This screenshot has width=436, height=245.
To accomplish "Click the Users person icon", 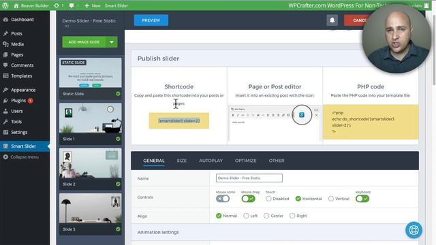I will (x=5, y=111).
